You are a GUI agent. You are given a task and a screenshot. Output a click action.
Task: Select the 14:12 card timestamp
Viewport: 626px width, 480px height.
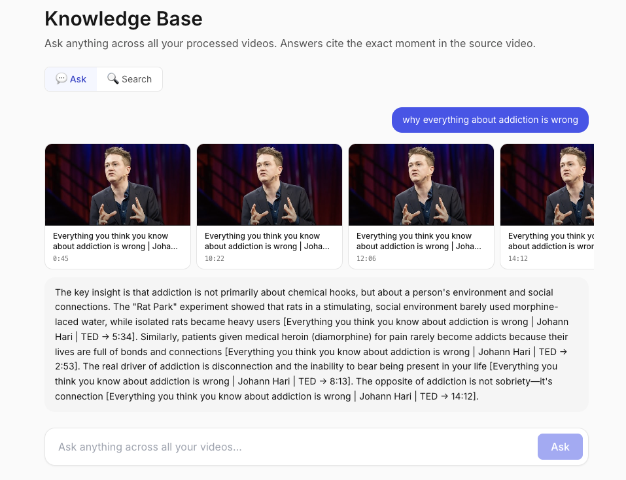[x=518, y=258]
